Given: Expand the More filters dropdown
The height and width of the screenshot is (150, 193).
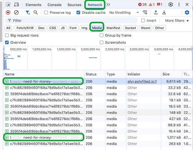Looking at the screenshot, I should click(177, 20).
